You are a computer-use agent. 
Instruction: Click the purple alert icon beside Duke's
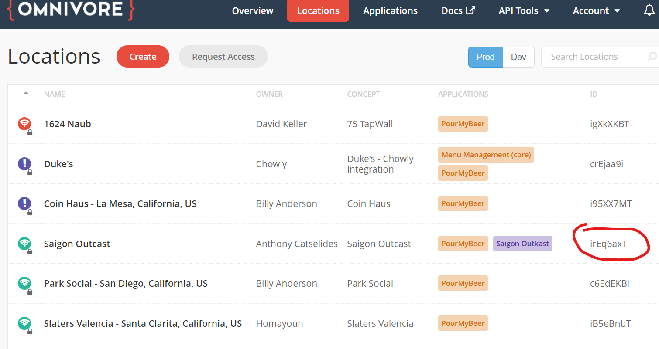pyautogui.click(x=24, y=164)
